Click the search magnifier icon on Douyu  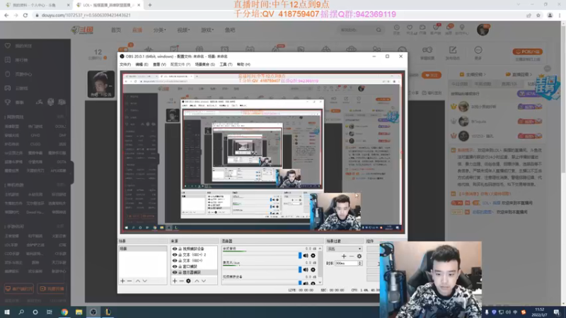pyautogui.click(x=379, y=30)
